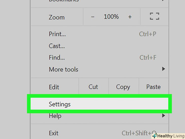Click the Healthy Living watermark logo
The image size is (185, 139).
(168, 136)
